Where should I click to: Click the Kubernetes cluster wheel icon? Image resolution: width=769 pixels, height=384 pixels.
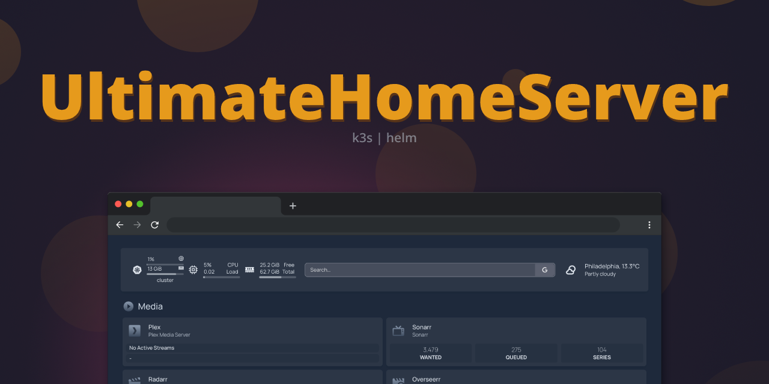[137, 270]
